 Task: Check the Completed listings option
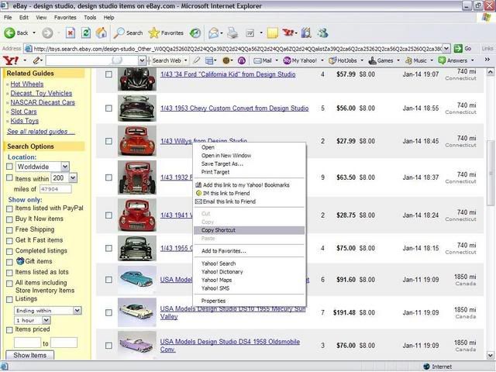point(9,251)
